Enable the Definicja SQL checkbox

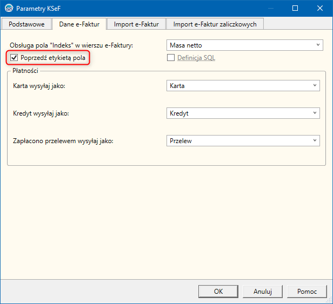pos(171,58)
